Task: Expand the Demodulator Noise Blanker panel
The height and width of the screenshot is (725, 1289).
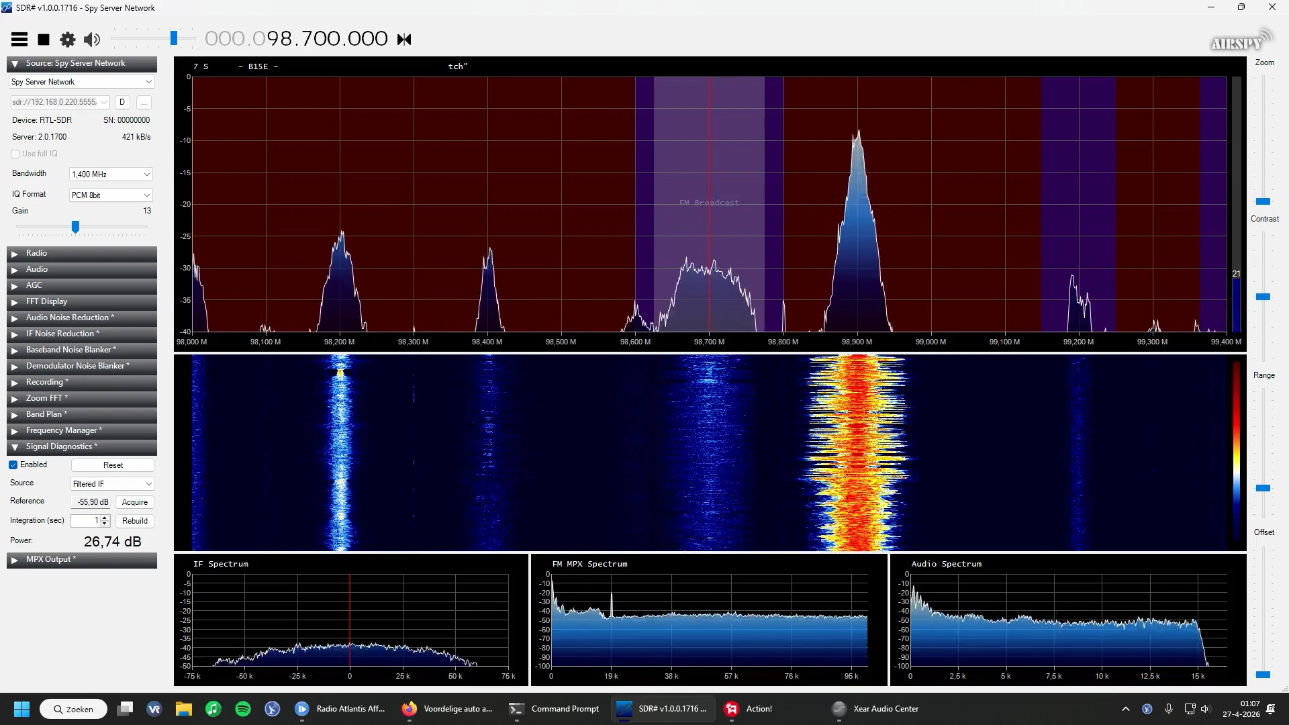Action: [82, 366]
